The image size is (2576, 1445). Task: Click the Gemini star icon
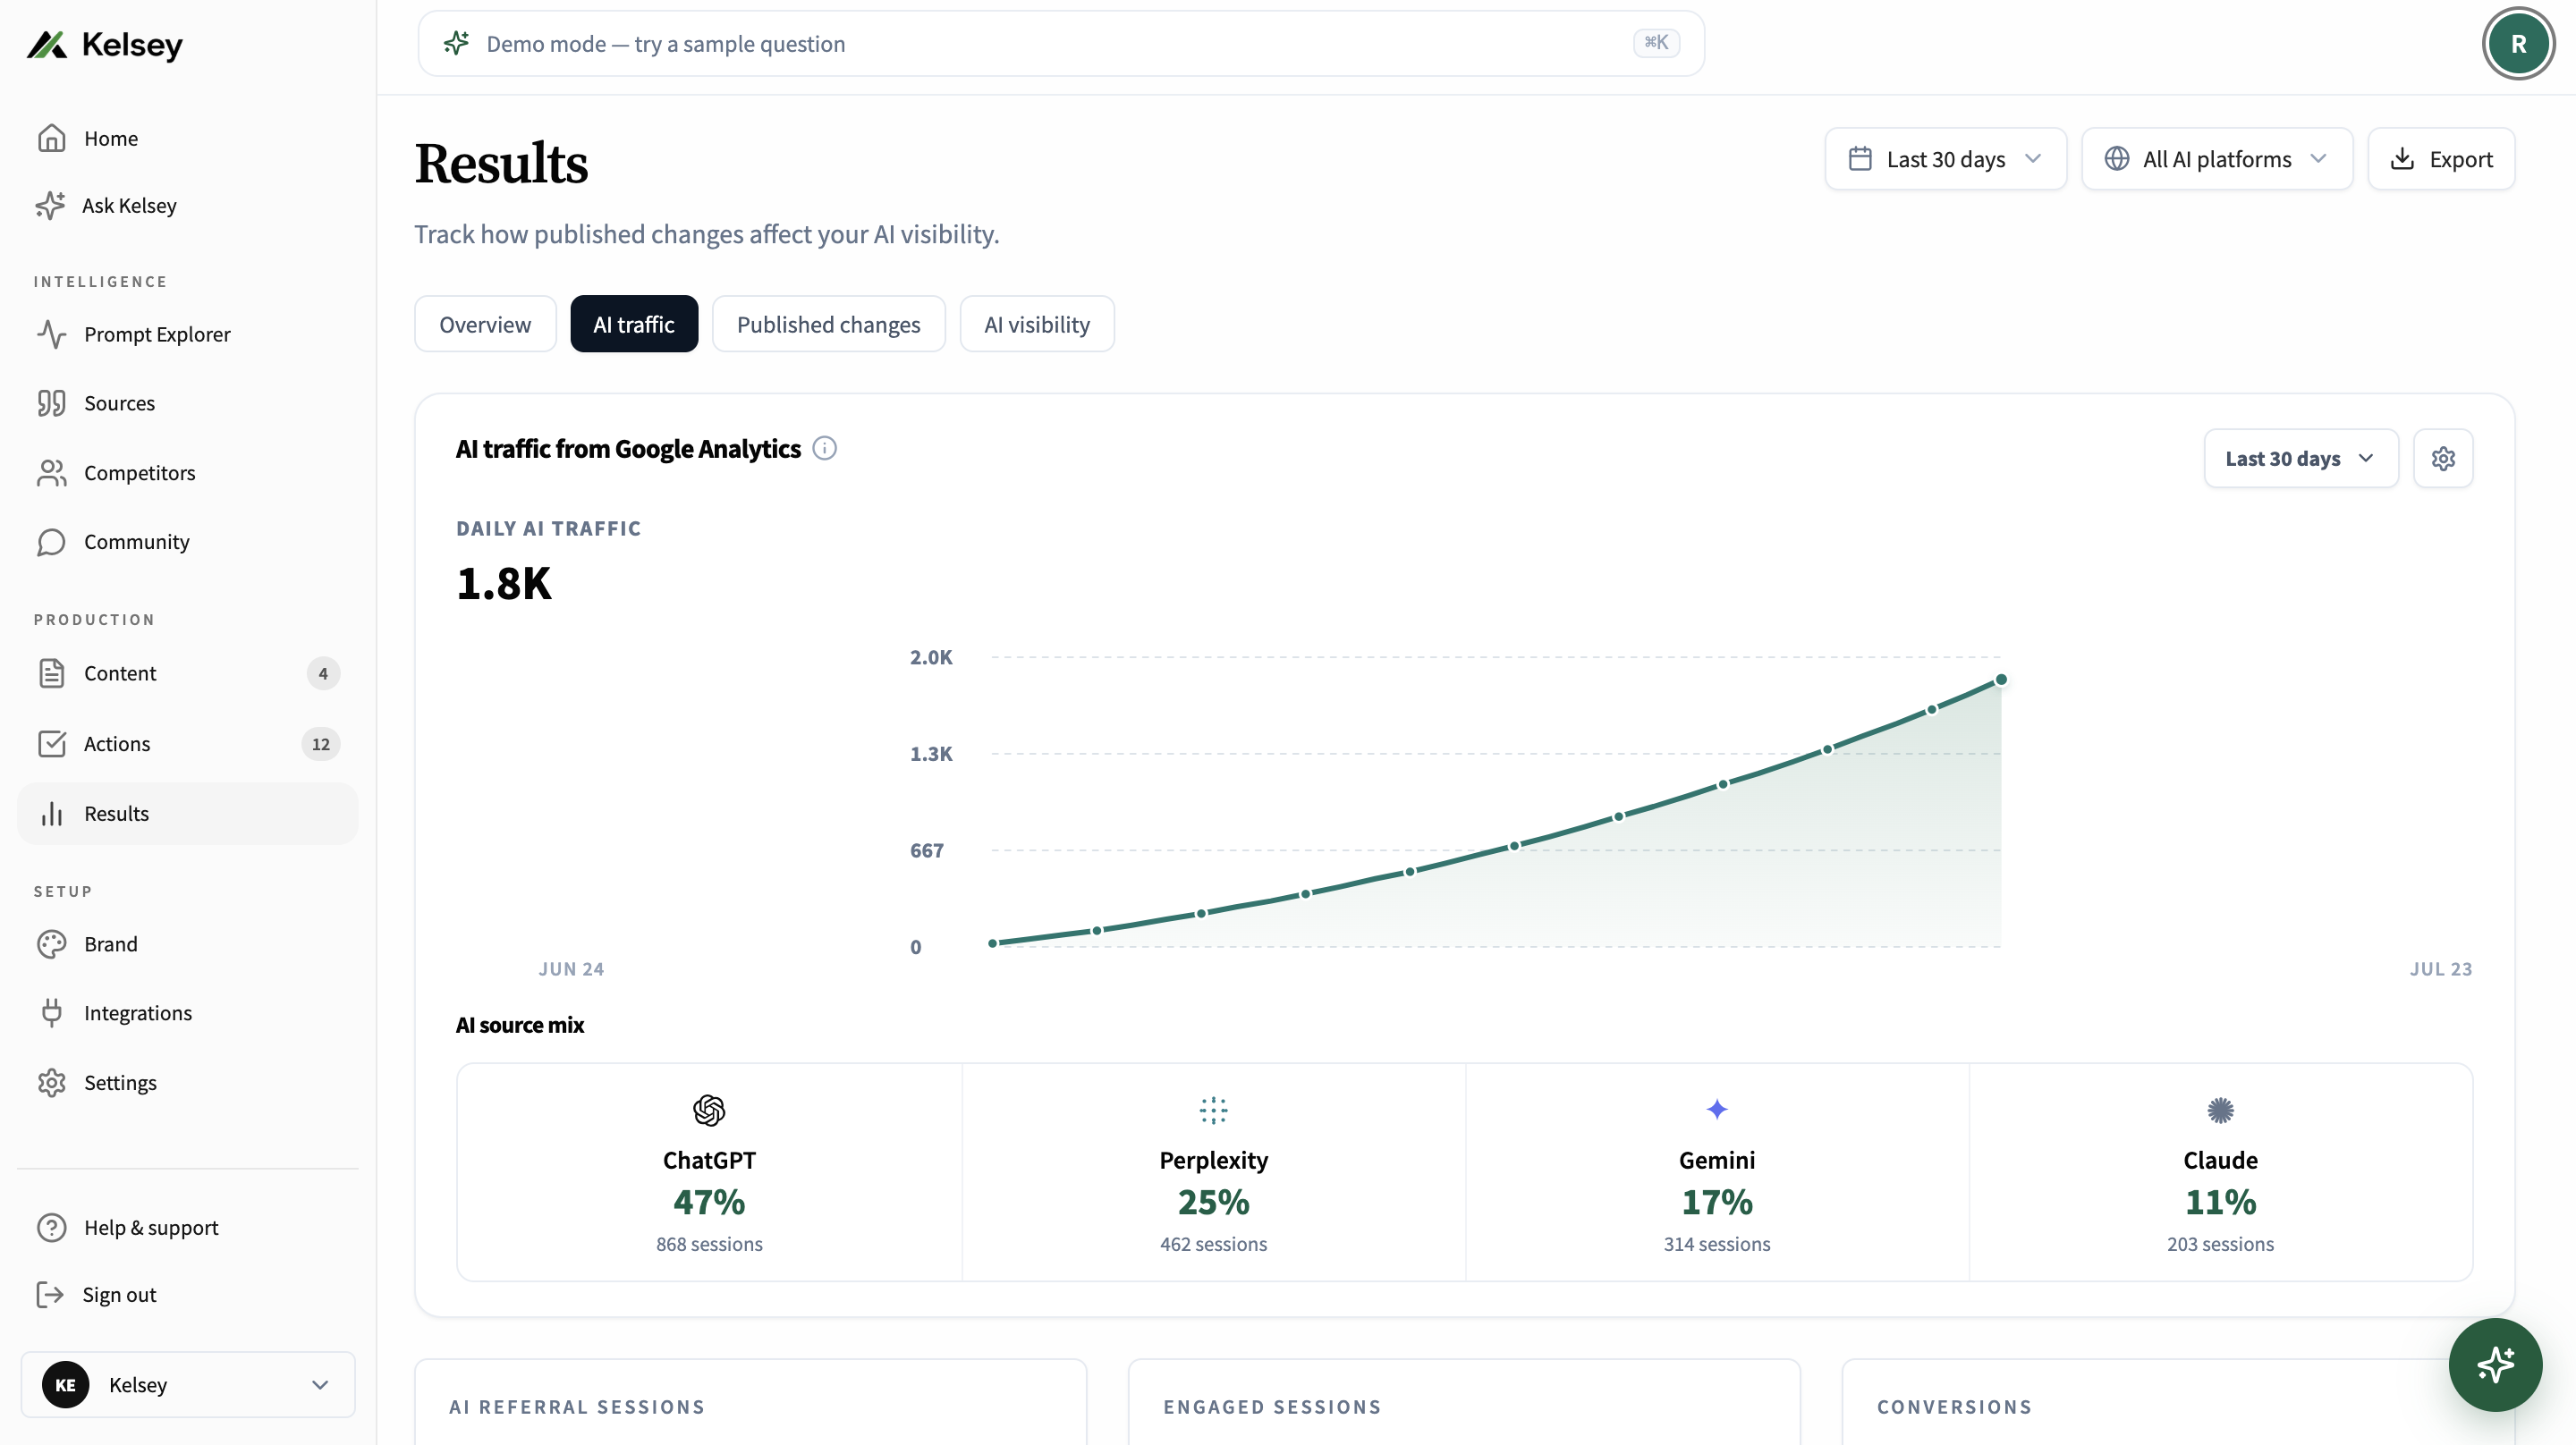[1716, 1110]
